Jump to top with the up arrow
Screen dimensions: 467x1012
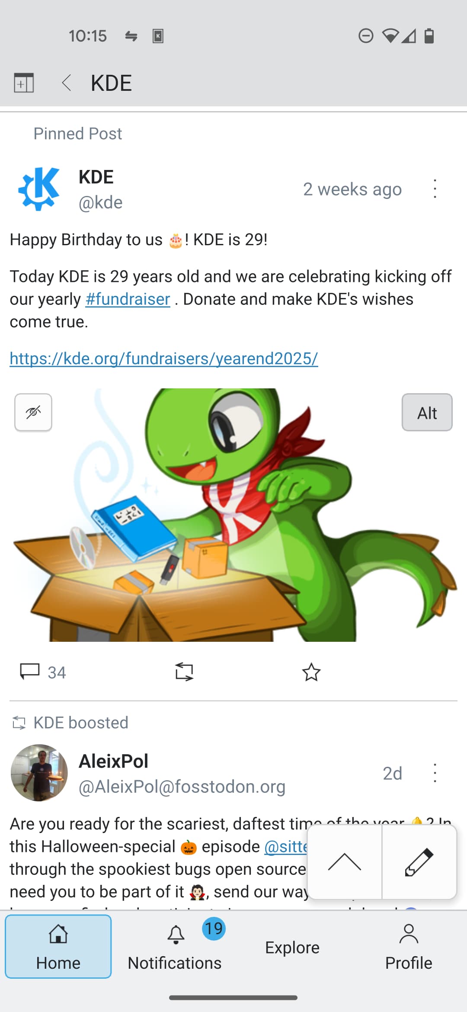tap(345, 862)
